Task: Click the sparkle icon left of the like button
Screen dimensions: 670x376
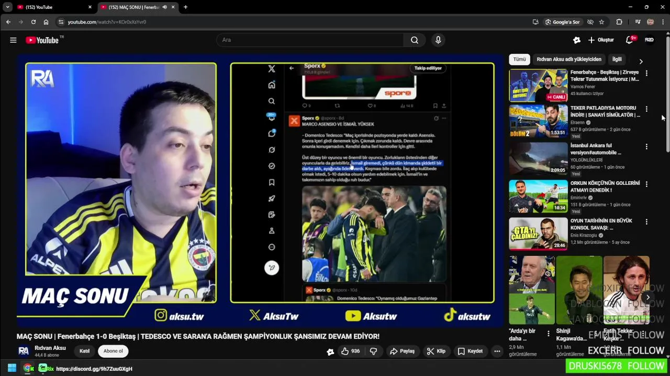Action: pos(330,352)
